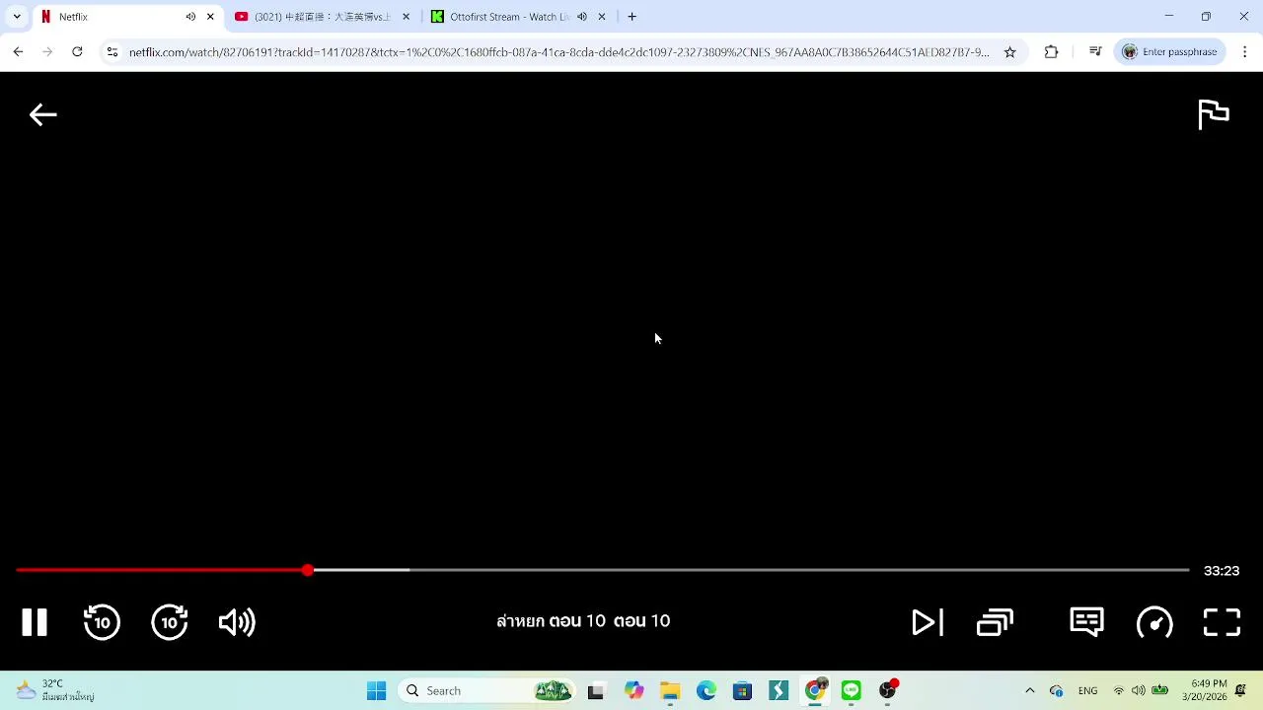Mute the Ottofirst Stream tab audio
Image resolution: width=1263 pixels, height=710 pixels.
582,17
